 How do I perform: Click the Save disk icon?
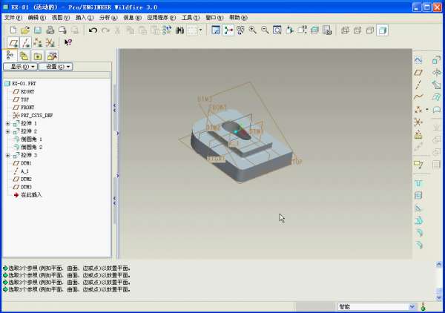pyautogui.click(x=36, y=30)
